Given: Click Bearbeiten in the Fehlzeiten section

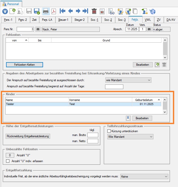Looking at the screenshot, I should coord(143,65).
